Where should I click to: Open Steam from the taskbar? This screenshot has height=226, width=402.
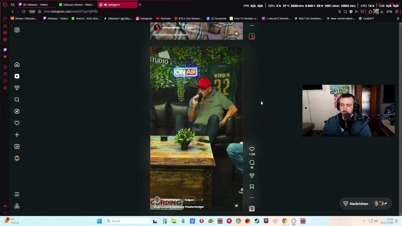(x=257, y=221)
